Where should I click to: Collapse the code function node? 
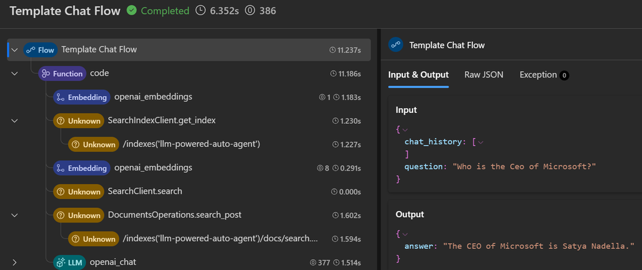15,74
